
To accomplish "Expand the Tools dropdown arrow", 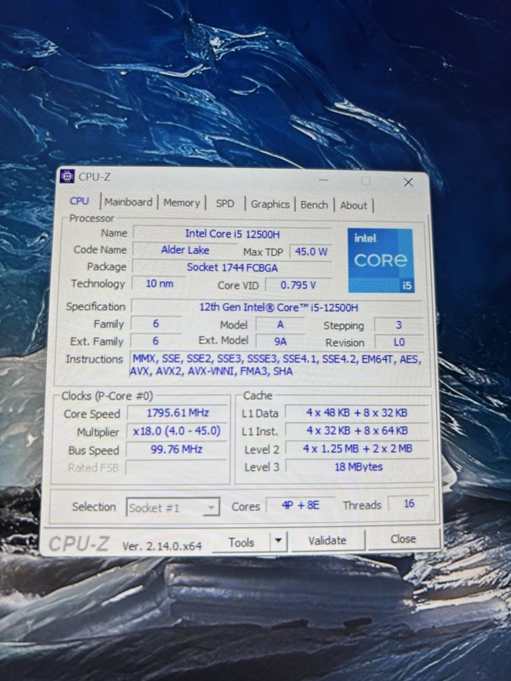I will [x=279, y=541].
